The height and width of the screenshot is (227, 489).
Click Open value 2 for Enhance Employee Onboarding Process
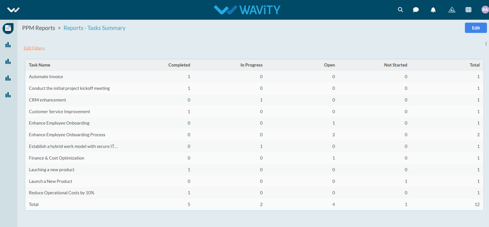(x=333, y=135)
